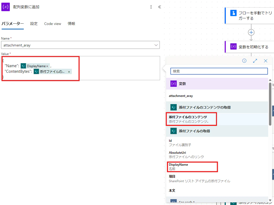Collapse the panel with the double chevron

(x=159, y=7)
